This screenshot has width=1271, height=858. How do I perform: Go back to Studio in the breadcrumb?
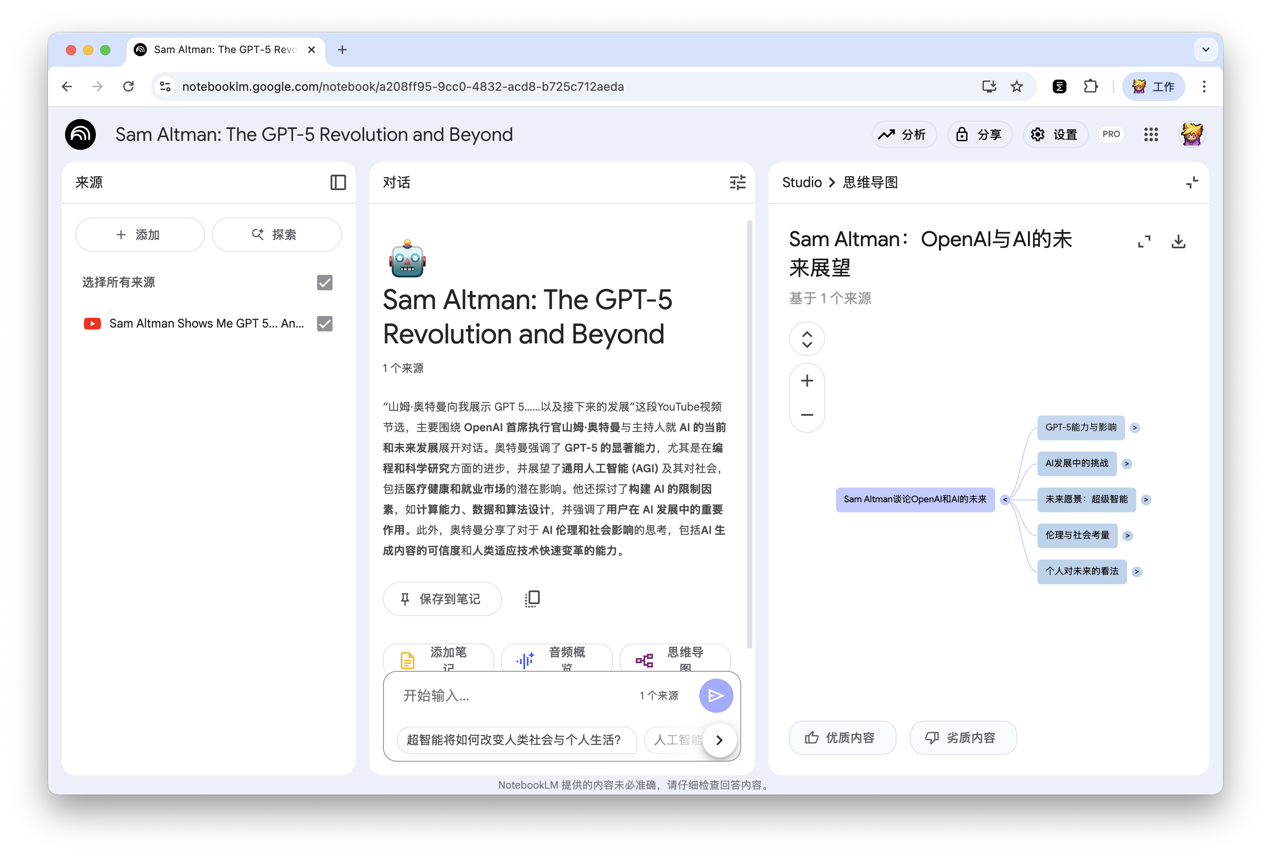coord(802,182)
